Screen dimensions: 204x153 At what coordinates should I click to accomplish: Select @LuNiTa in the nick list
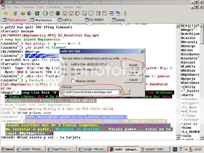click(188, 67)
